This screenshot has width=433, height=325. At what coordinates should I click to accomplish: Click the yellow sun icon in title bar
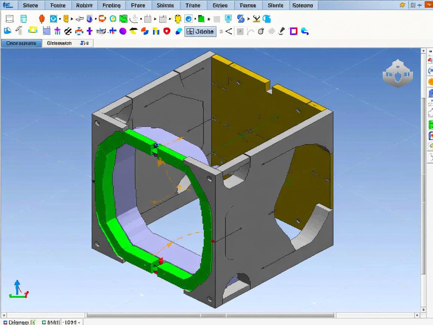pos(402,5)
